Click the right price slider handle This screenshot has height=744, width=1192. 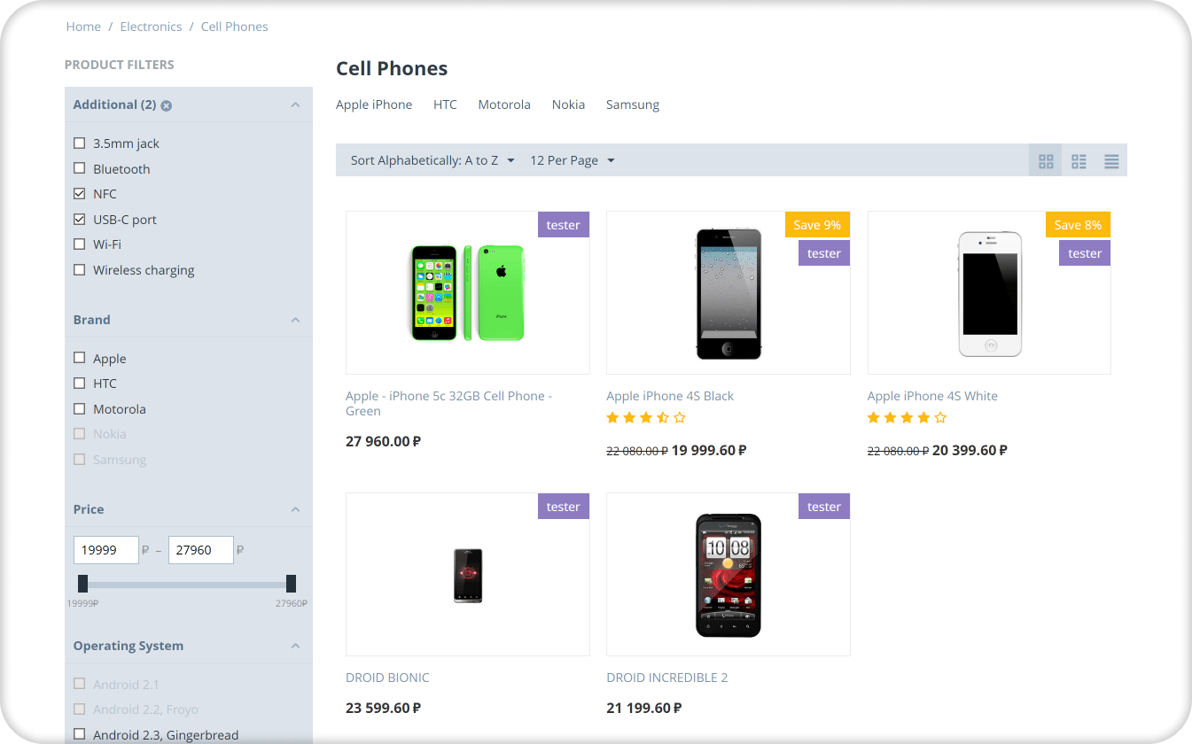[x=291, y=584]
